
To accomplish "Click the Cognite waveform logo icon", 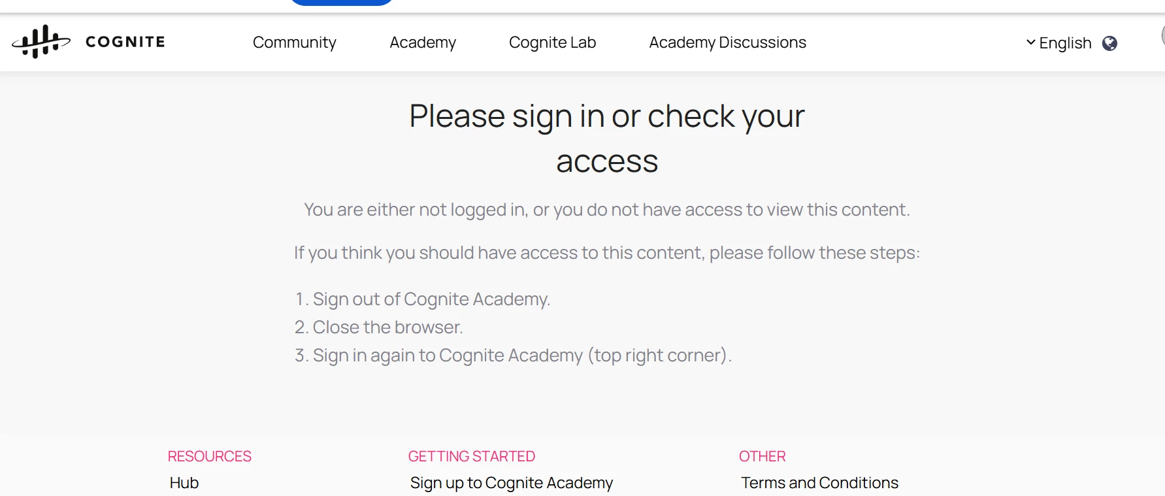I will 41,42.
